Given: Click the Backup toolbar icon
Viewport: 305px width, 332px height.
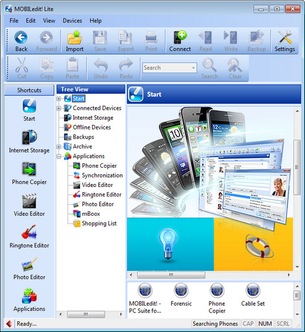Looking at the screenshot, I should pyautogui.click(x=257, y=37).
